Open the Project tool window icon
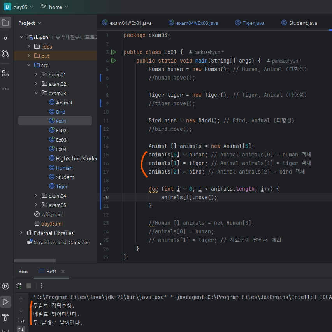Image resolution: width=332 pixels, height=332 pixels. pyautogui.click(x=5, y=23)
